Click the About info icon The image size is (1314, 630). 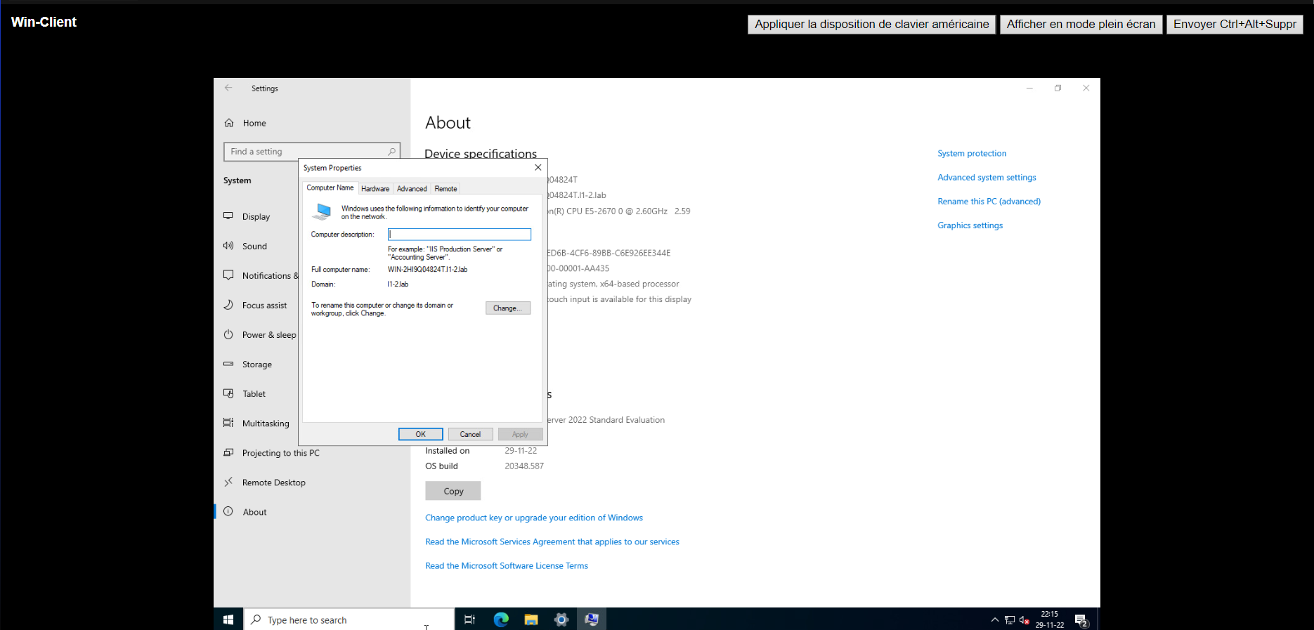pyautogui.click(x=228, y=511)
